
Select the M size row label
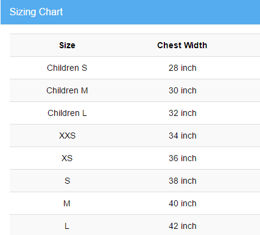67,203
